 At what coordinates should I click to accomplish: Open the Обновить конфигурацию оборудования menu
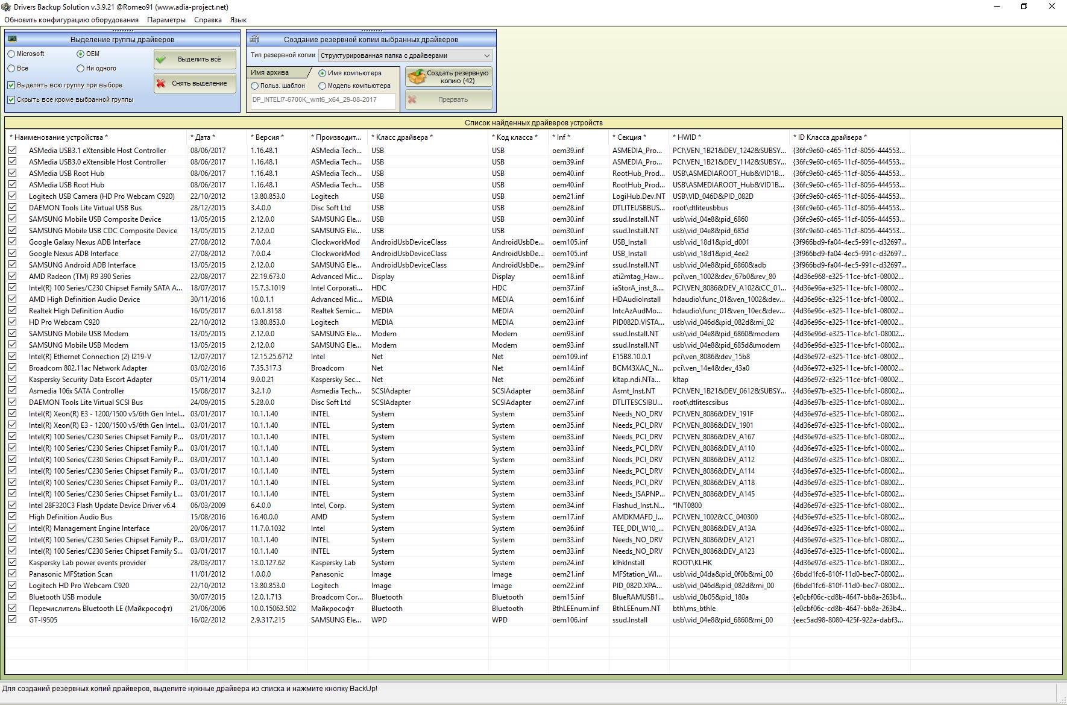[x=71, y=20]
